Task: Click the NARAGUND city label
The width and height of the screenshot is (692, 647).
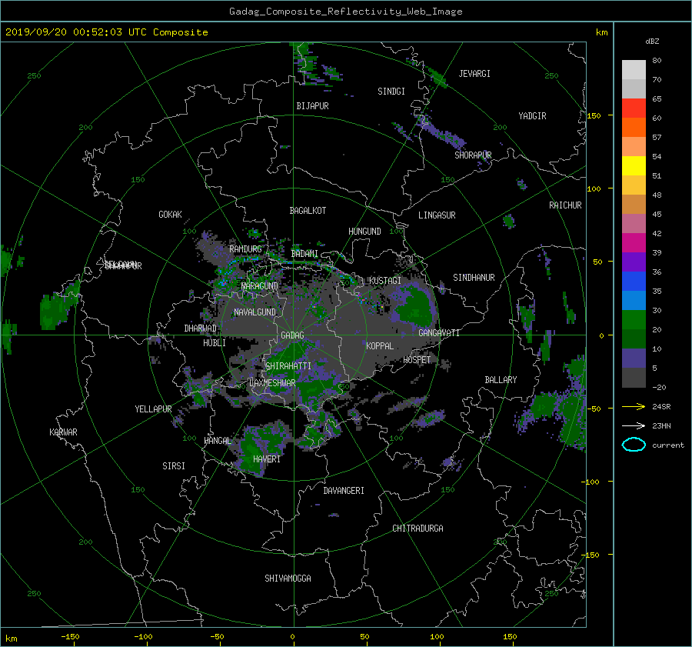Action: 260,285
